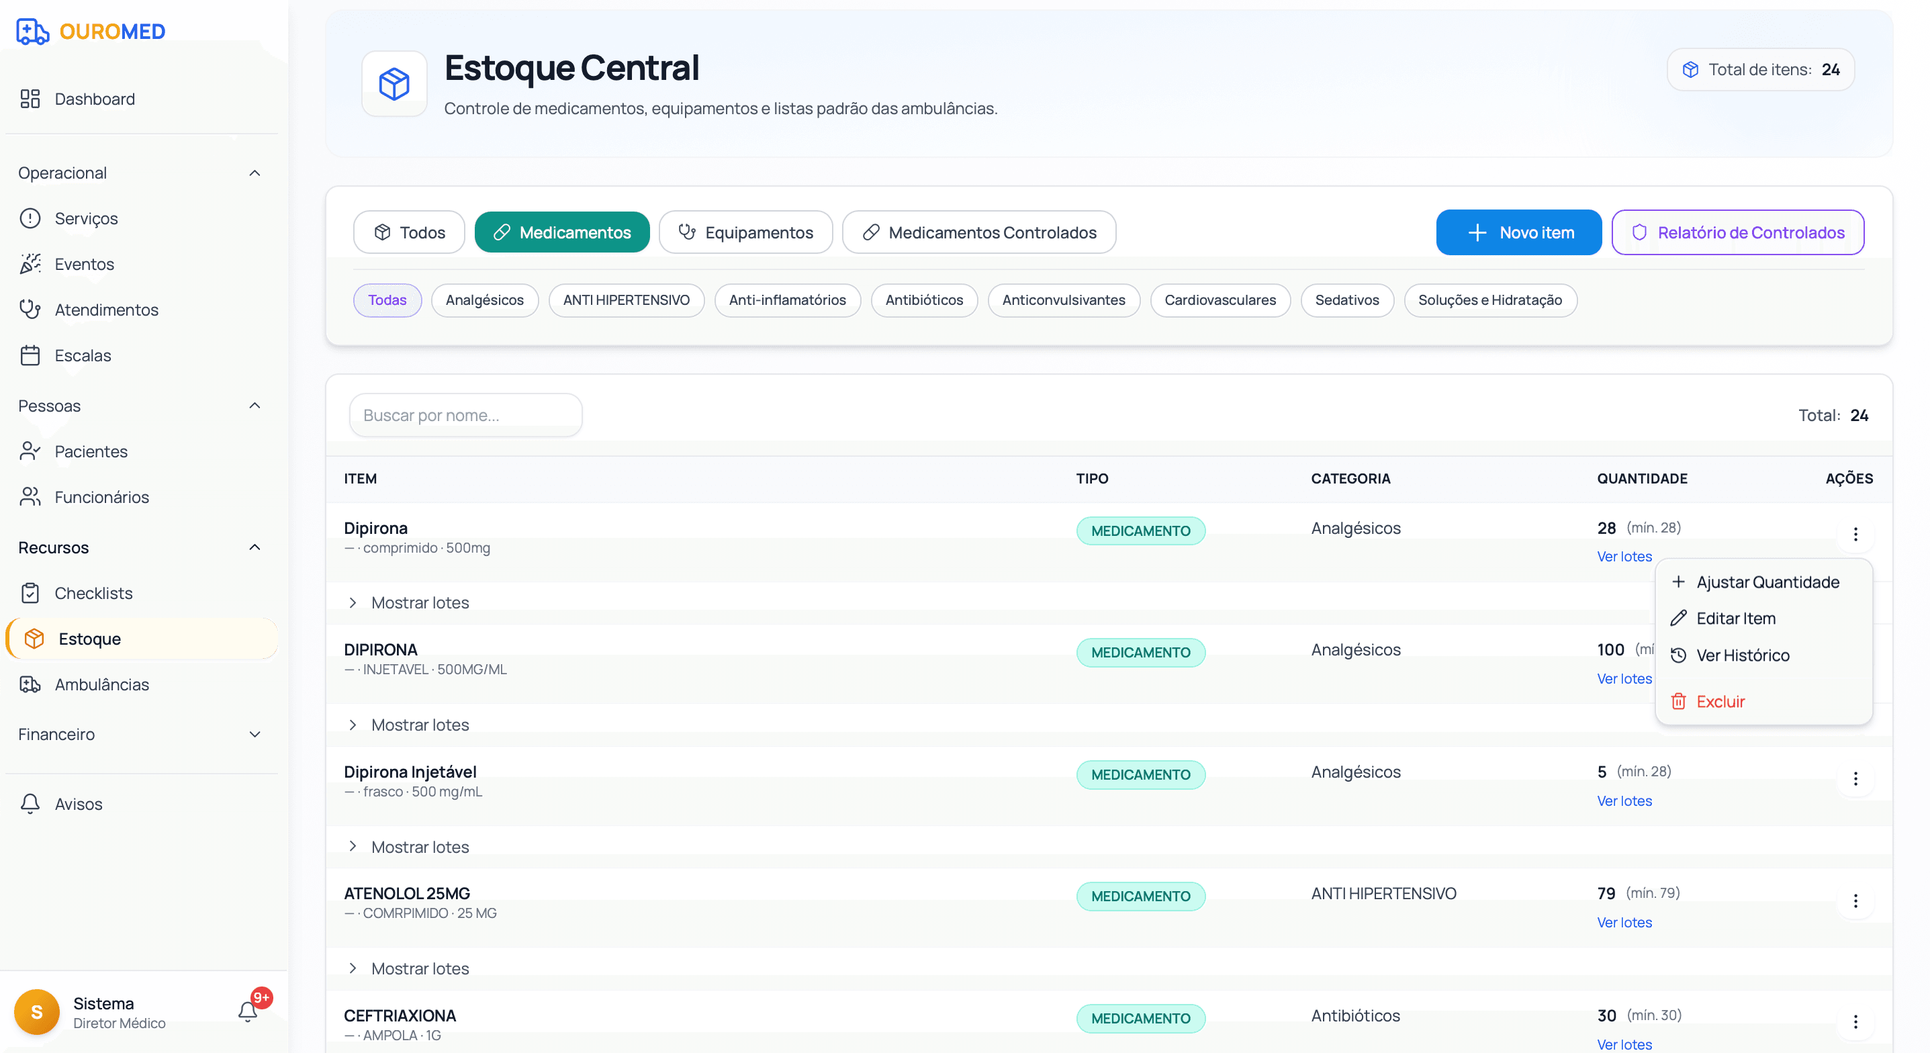Click notification bell with 9+ badge
The image size is (1930, 1053).
point(248,1011)
